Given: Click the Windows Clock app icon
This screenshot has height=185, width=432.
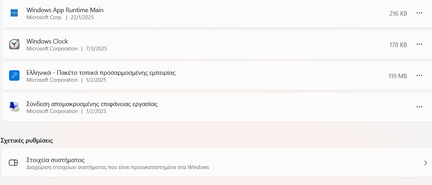Looking at the screenshot, I should tap(14, 44).
